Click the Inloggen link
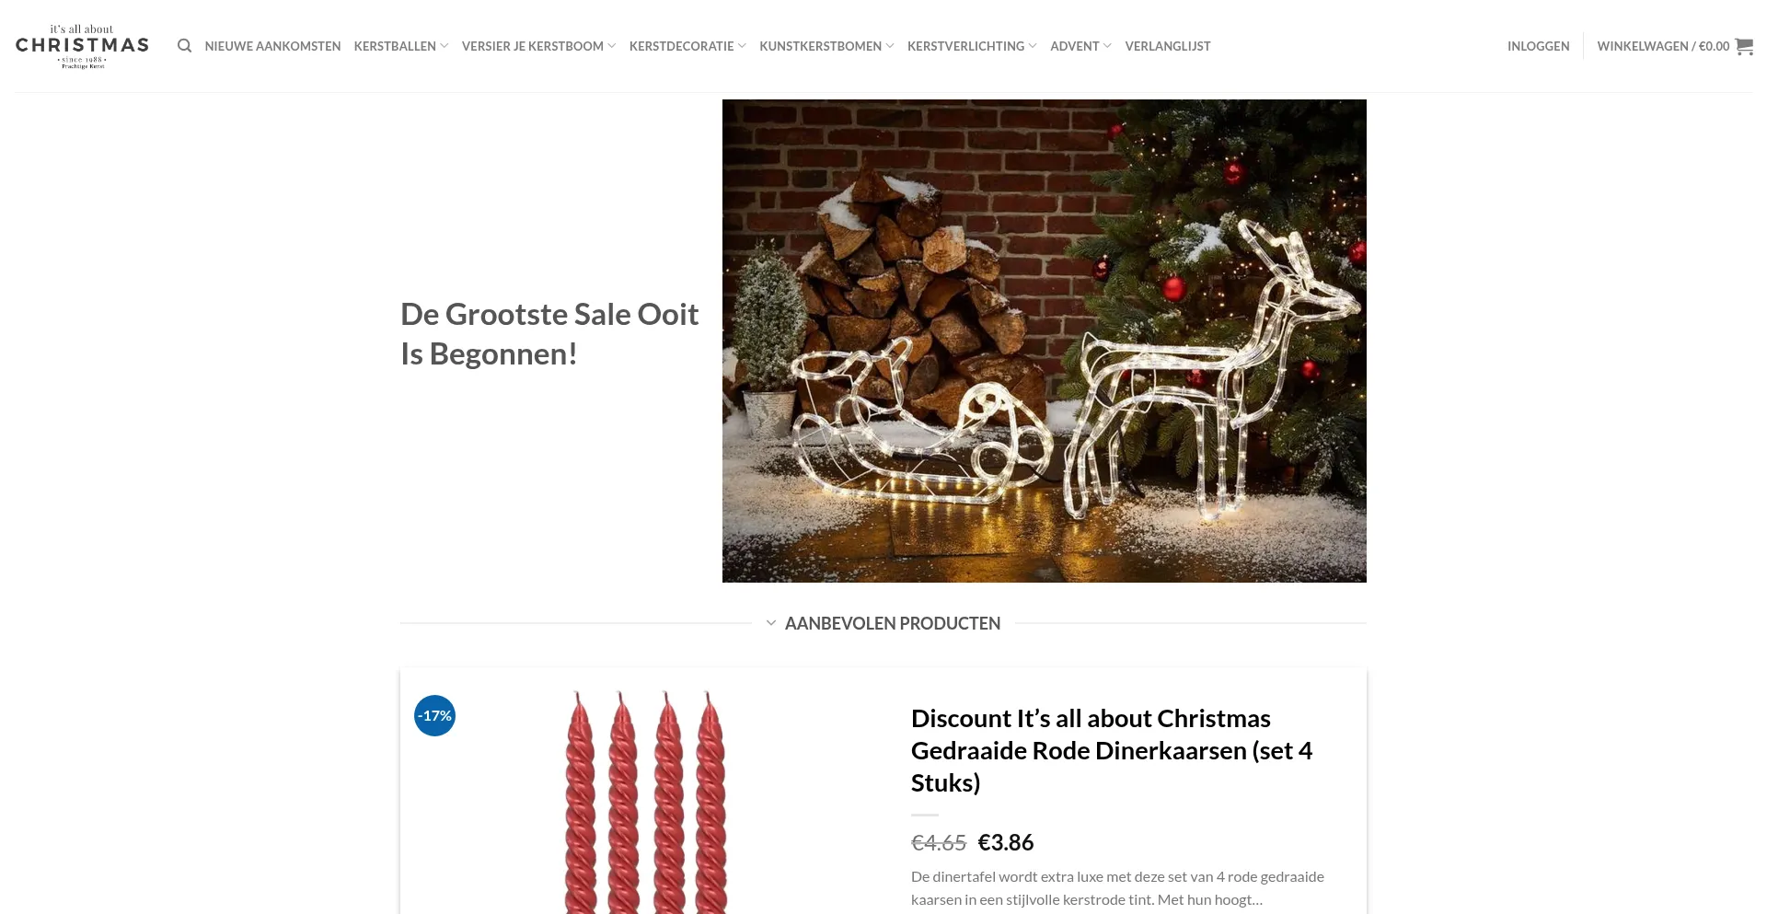This screenshot has height=914, width=1767. pos(1538,46)
